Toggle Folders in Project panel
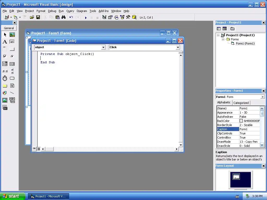This screenshot has width=267, height=200. (232, 29)
